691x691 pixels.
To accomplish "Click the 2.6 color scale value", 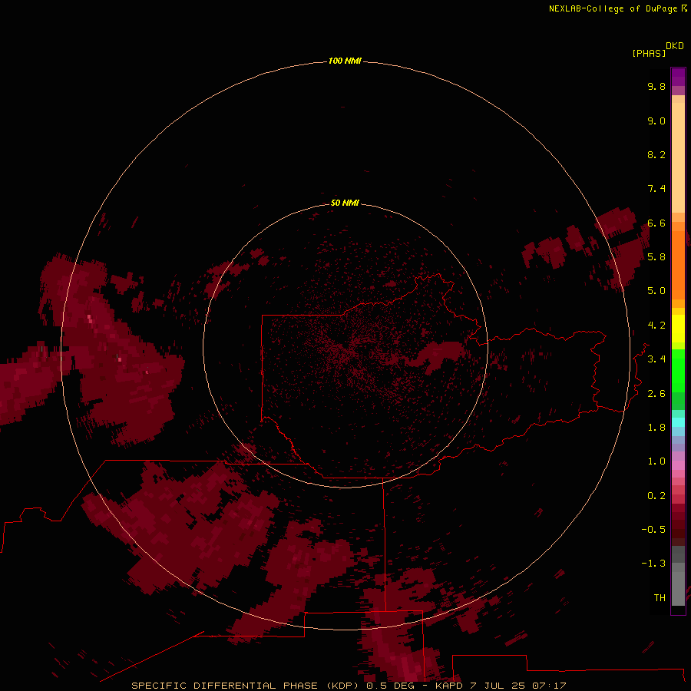I will (656, 394).
